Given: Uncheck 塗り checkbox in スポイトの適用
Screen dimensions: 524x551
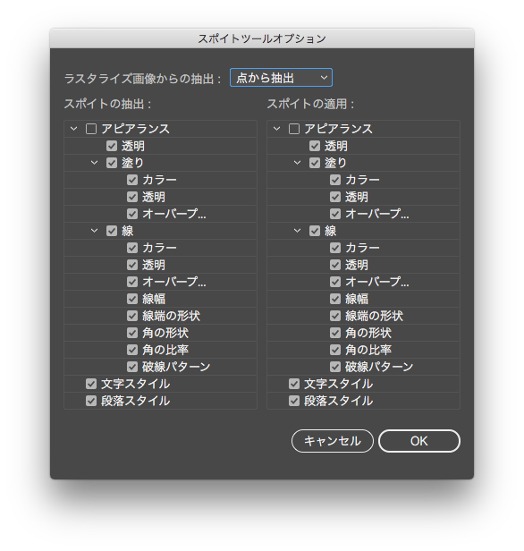Looking at the screenshot, I should coord(315,163).
